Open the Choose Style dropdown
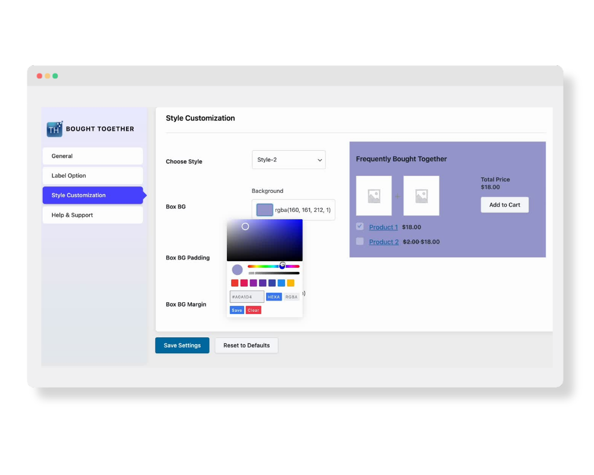This screenshot has width=594, height=475. pyautogui.click(x=289, y=160)
